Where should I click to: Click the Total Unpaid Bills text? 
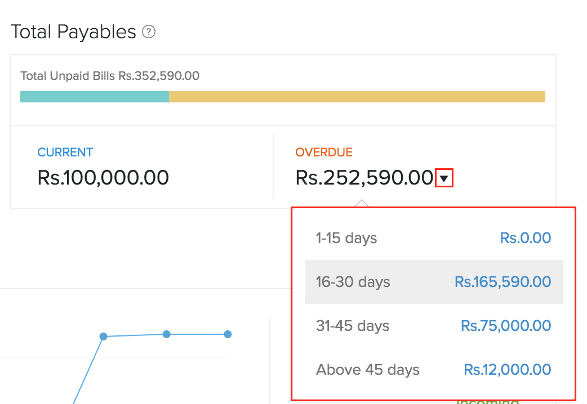(110, 76)
